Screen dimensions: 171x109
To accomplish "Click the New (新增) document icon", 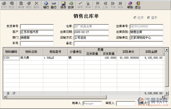I will click(x=21, y=5).
